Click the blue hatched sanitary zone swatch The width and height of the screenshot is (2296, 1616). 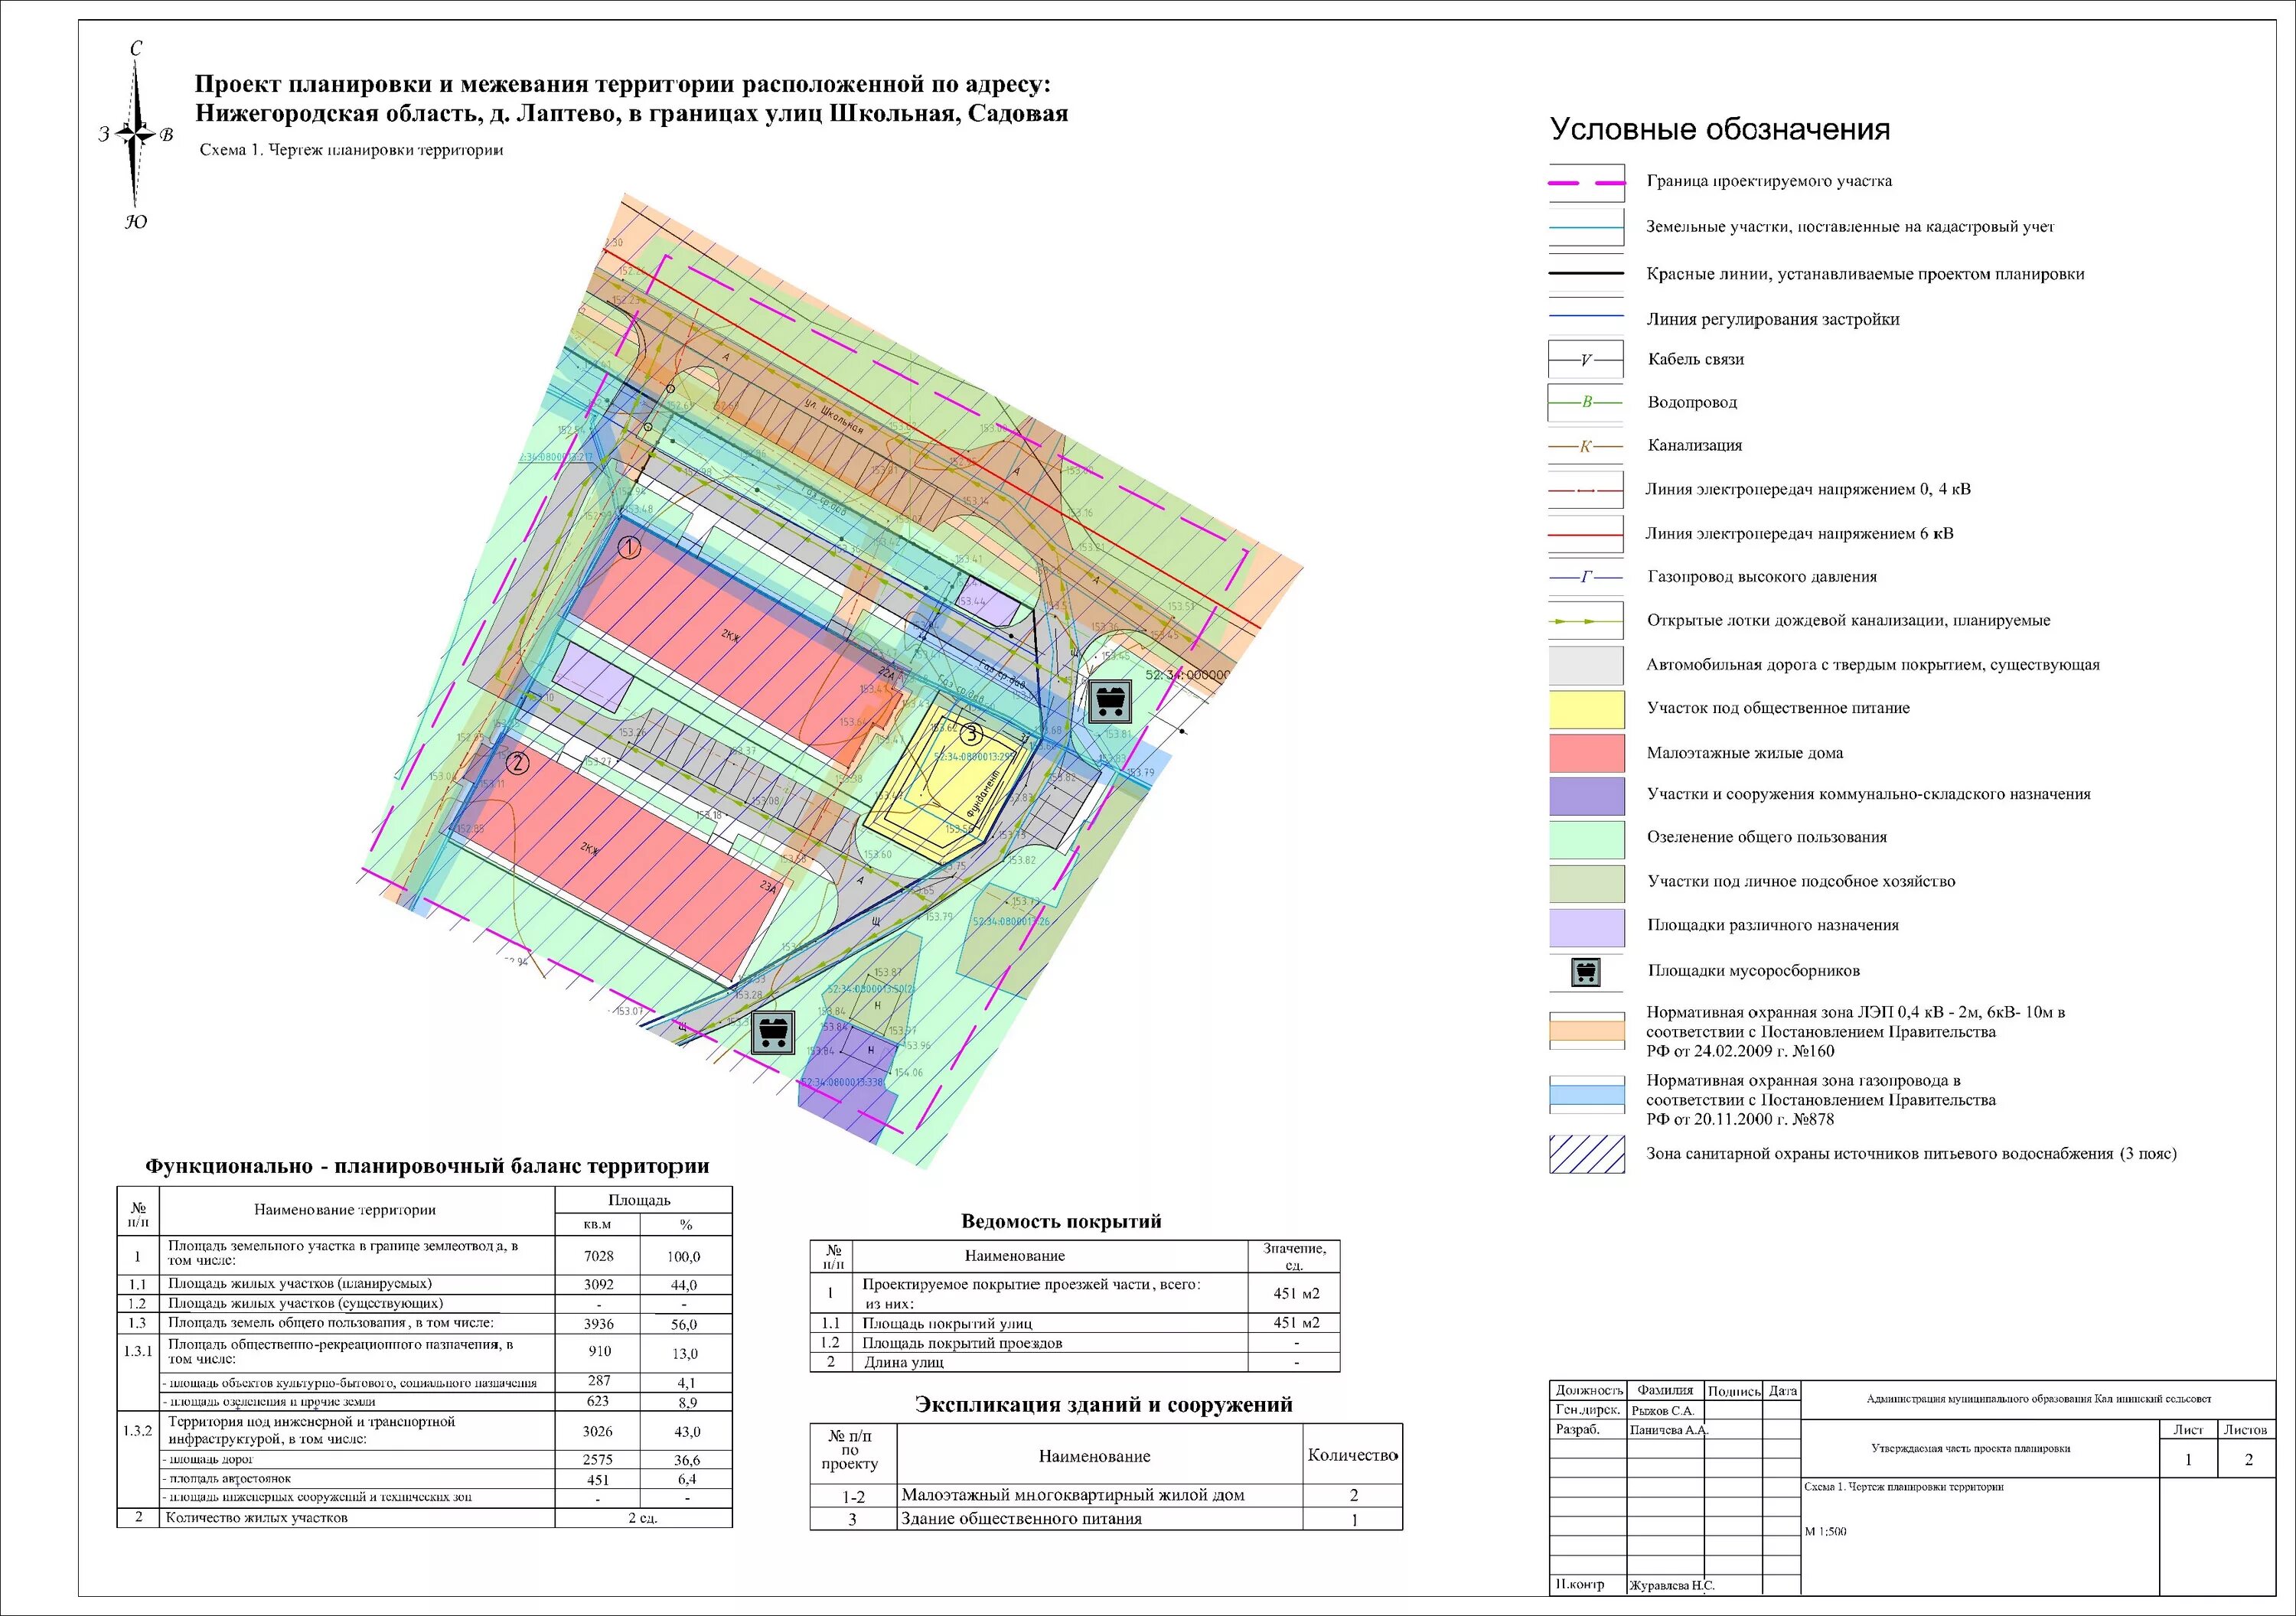[x=1586, y=1154]
